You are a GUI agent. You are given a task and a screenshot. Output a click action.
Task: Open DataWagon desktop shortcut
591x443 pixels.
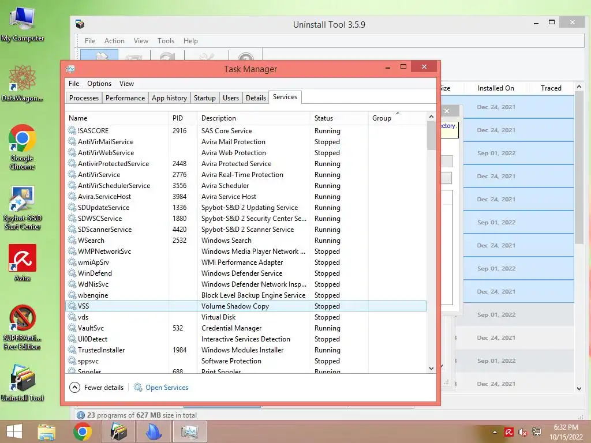tap(23, 83)
